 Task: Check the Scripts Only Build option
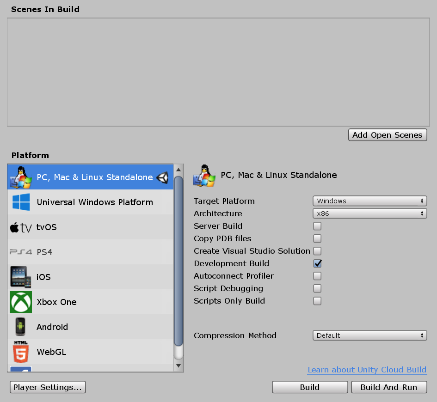pos(317,301)
